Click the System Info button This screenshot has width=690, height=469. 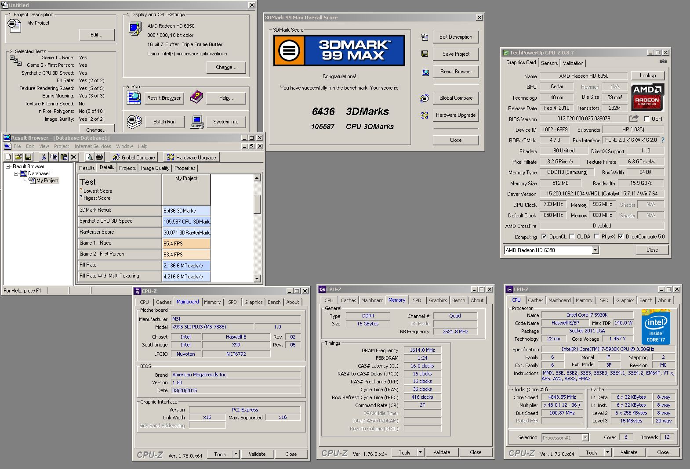tap(226, 122)
